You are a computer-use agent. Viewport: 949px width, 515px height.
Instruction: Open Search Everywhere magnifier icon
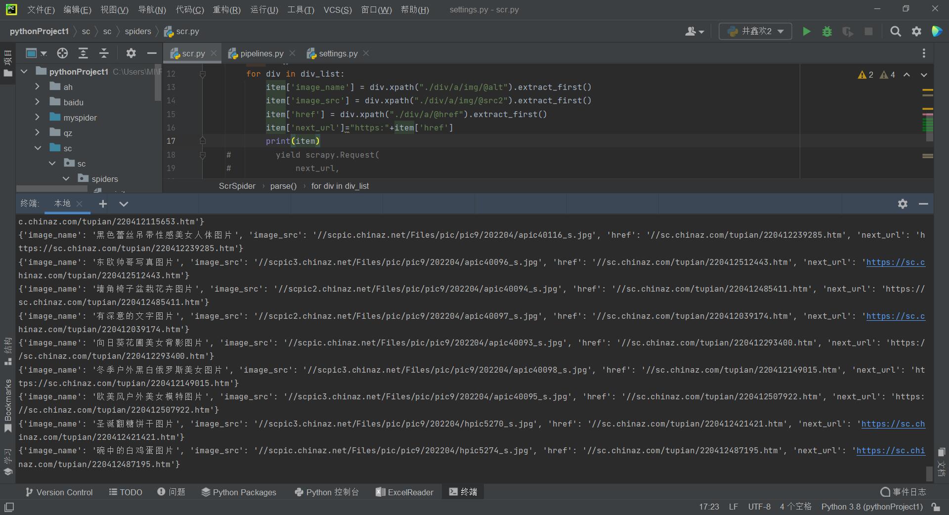tap(895, 32)
